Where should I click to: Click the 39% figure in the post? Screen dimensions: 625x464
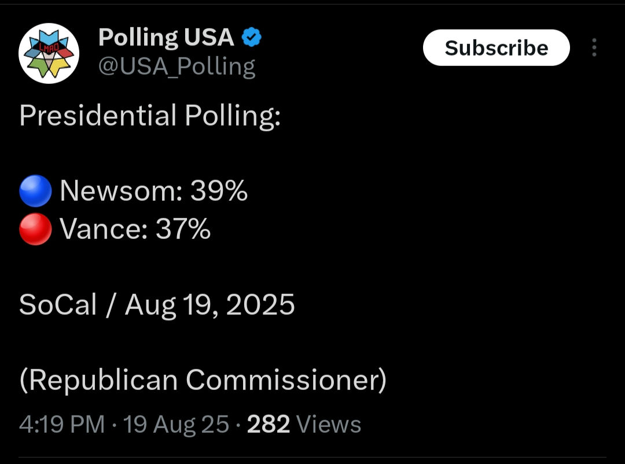pyautogui.click(x=219, y=191)
